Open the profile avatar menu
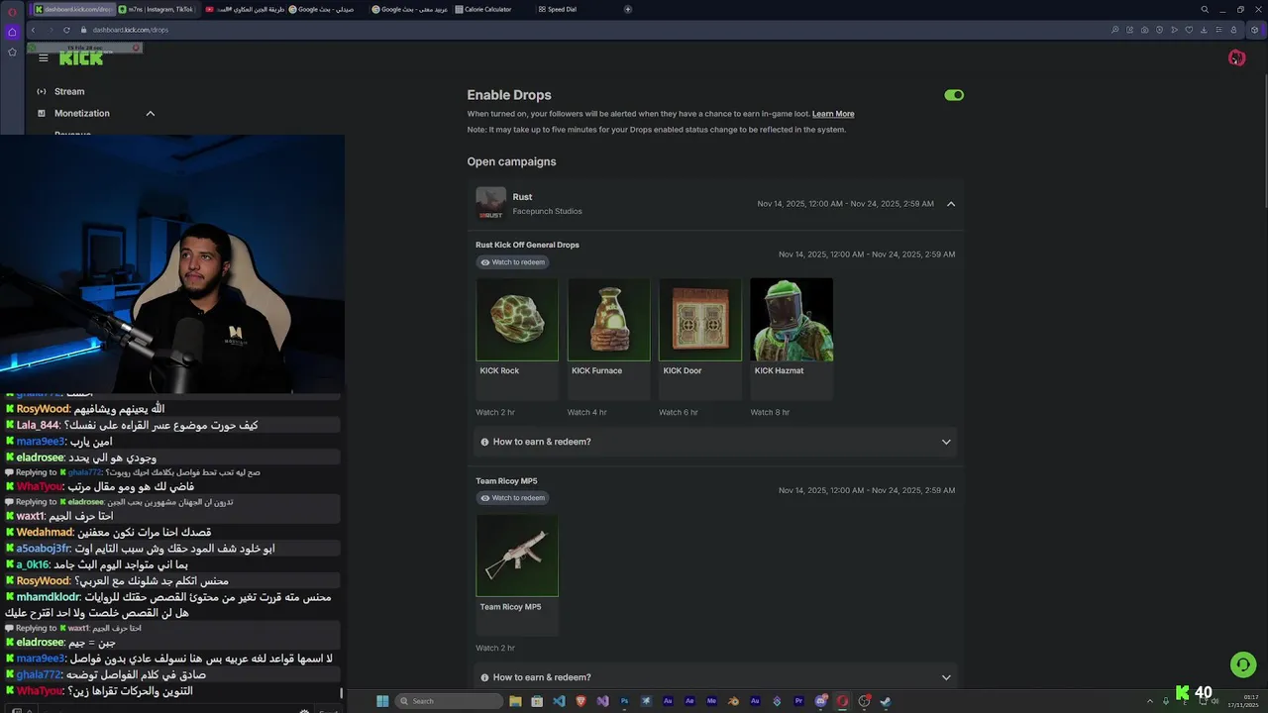 pyautogui.click(x=1236, y=58)
